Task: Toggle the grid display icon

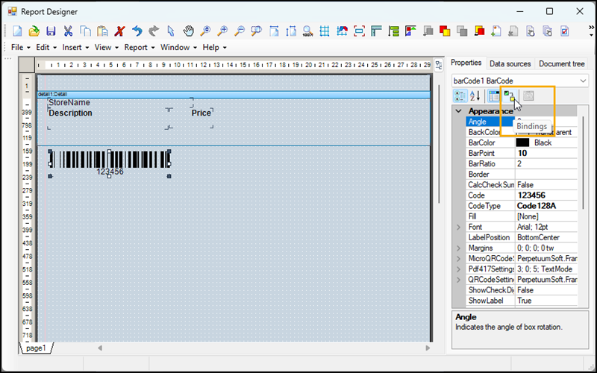Action: click(325, 31)
